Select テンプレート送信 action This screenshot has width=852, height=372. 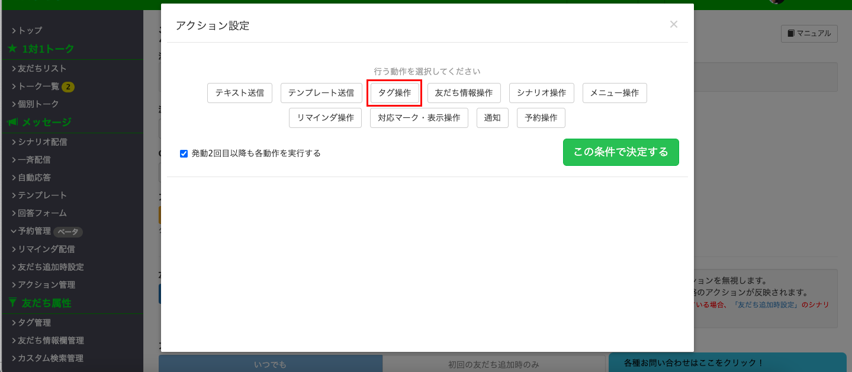point(321,93)
